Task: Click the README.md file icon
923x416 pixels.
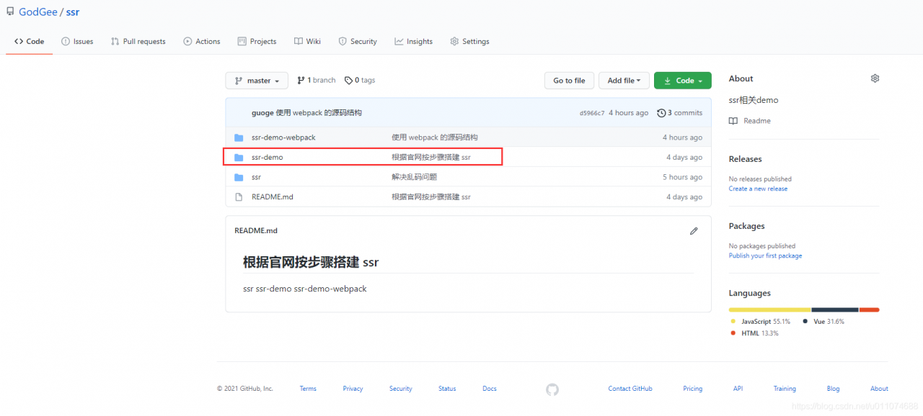Action: pyautogui.click(x=239, y=196)
